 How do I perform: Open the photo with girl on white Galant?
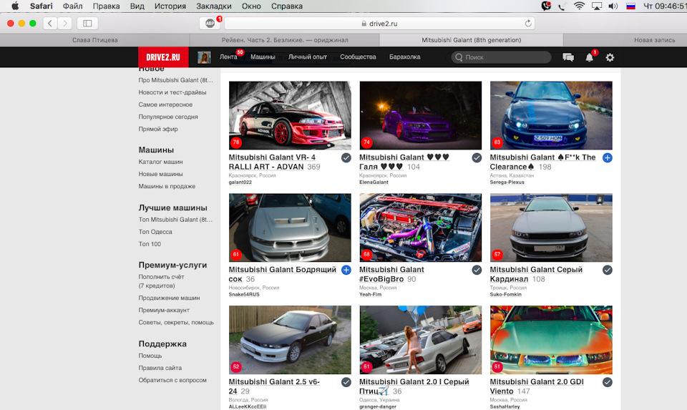[x=420, y=340]
